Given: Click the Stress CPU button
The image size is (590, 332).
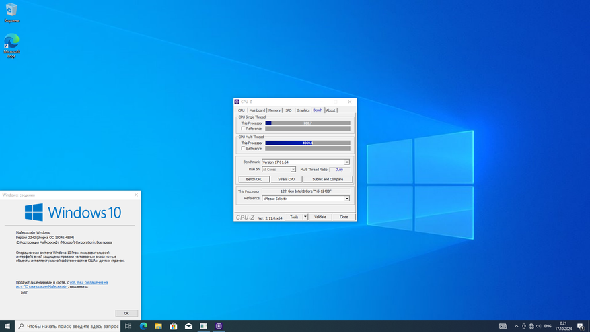Looking at the screenshot, I should 286,180.
